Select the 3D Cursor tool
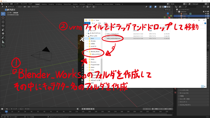The image size is (210, 118). 3,18
